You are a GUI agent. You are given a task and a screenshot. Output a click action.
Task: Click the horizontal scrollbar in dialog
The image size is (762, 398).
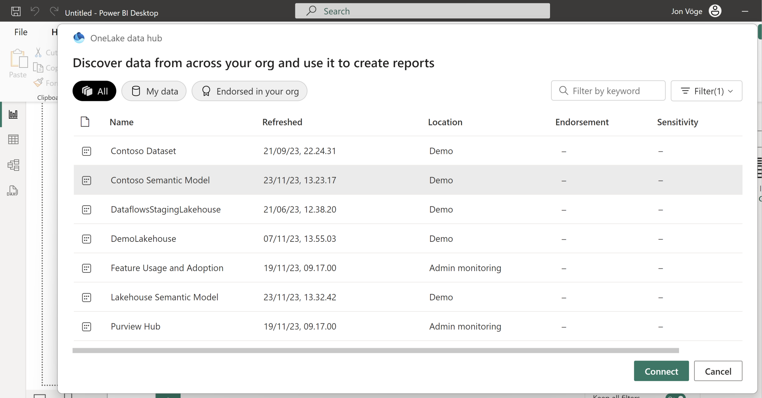376,351
